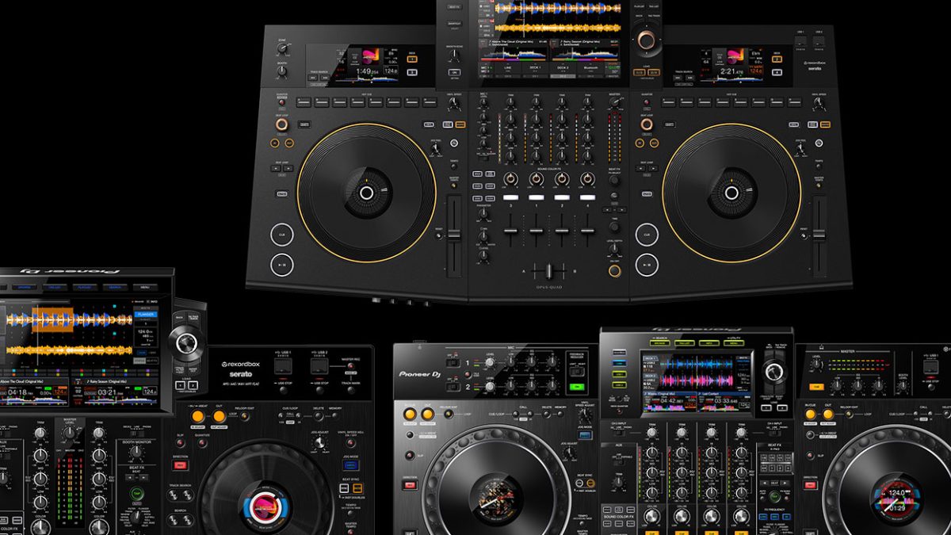951x535 pixels.
Task: Open the PLAYLIST tab on the bottom-left controller's screen
Action: pos(85,288)
